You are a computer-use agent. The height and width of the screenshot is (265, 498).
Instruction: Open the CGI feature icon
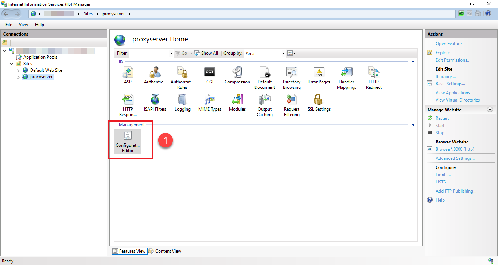210,75
